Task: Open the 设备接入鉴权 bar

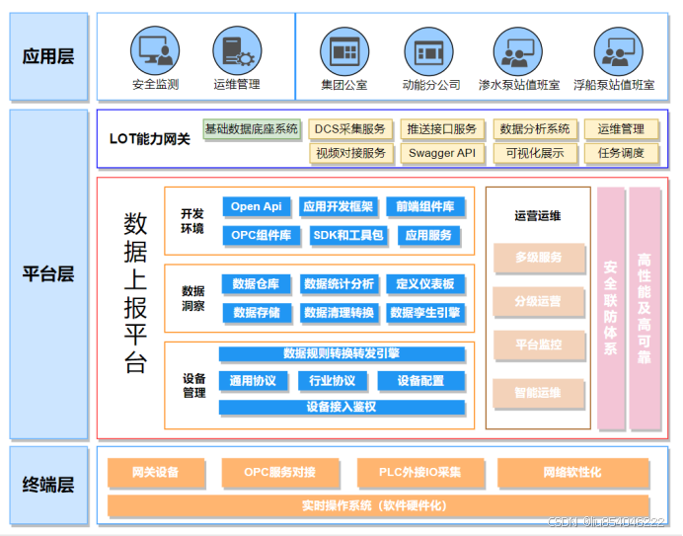Action: click(x=341, y=407)
